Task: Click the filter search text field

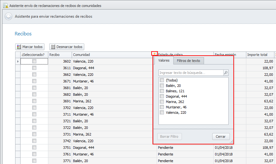Action: 190,73
